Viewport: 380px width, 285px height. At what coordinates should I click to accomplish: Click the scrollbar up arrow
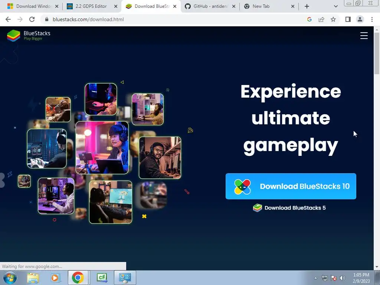coord(377,29)
